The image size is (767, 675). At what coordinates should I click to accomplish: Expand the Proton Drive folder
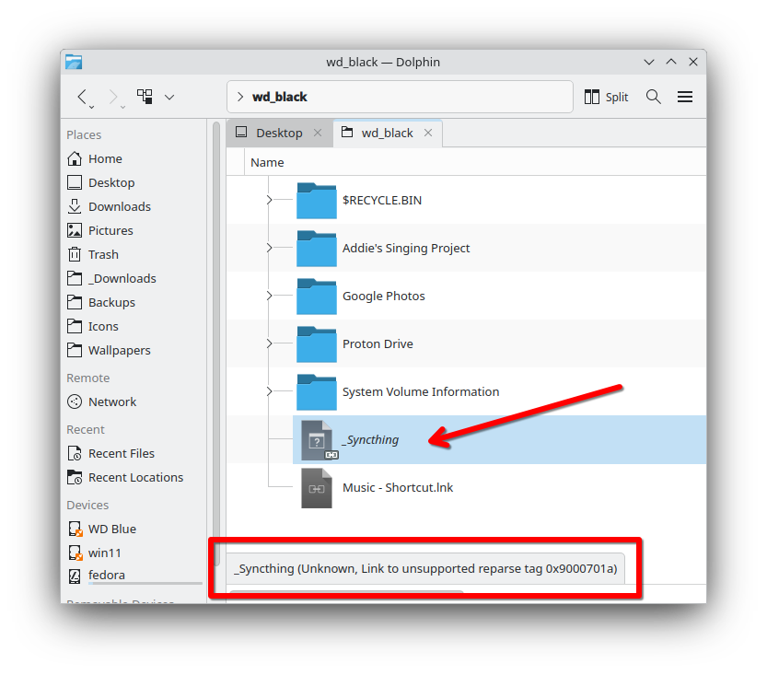269,343
